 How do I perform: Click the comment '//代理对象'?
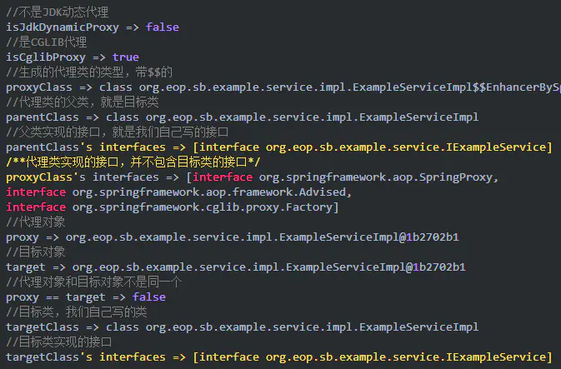[35, 222]
